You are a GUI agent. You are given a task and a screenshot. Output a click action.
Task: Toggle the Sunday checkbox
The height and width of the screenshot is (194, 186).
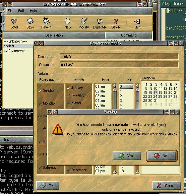[40, 91]
